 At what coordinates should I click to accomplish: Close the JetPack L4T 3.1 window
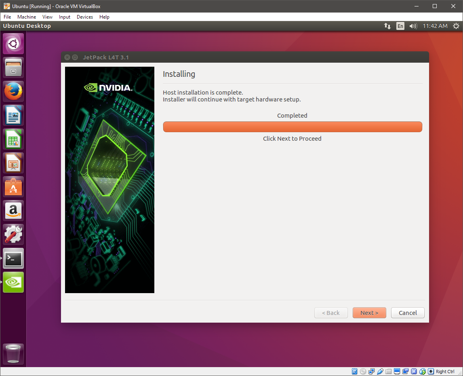pos(67,57)
